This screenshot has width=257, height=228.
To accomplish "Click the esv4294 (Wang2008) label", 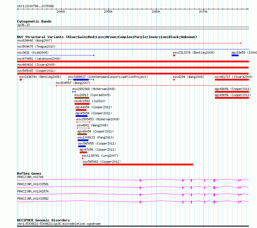I will point(189,77).
